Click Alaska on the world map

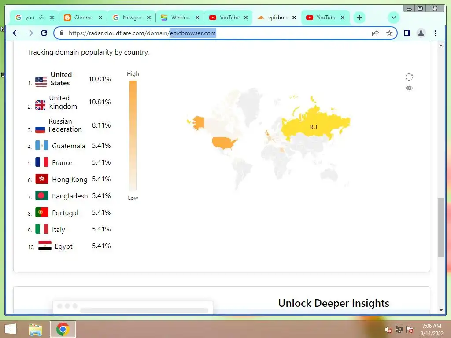[199, 122]
